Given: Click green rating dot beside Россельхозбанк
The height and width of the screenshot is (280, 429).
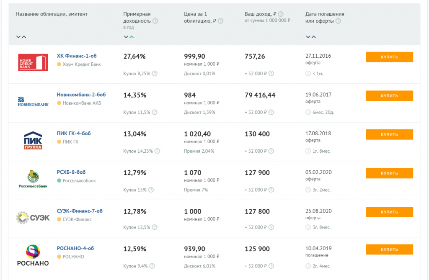Looking at the screenshot, I should [x=59, y=181].
